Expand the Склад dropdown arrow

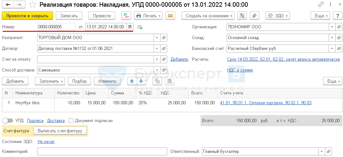click(x=331, y=38)
